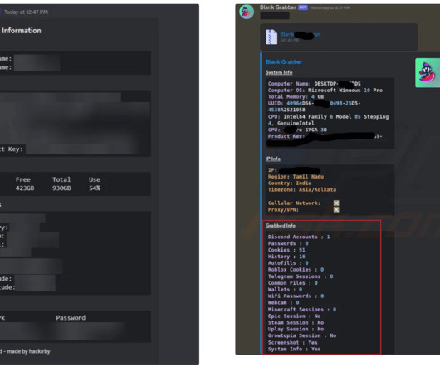Click the System Info heading

[279, 72]
